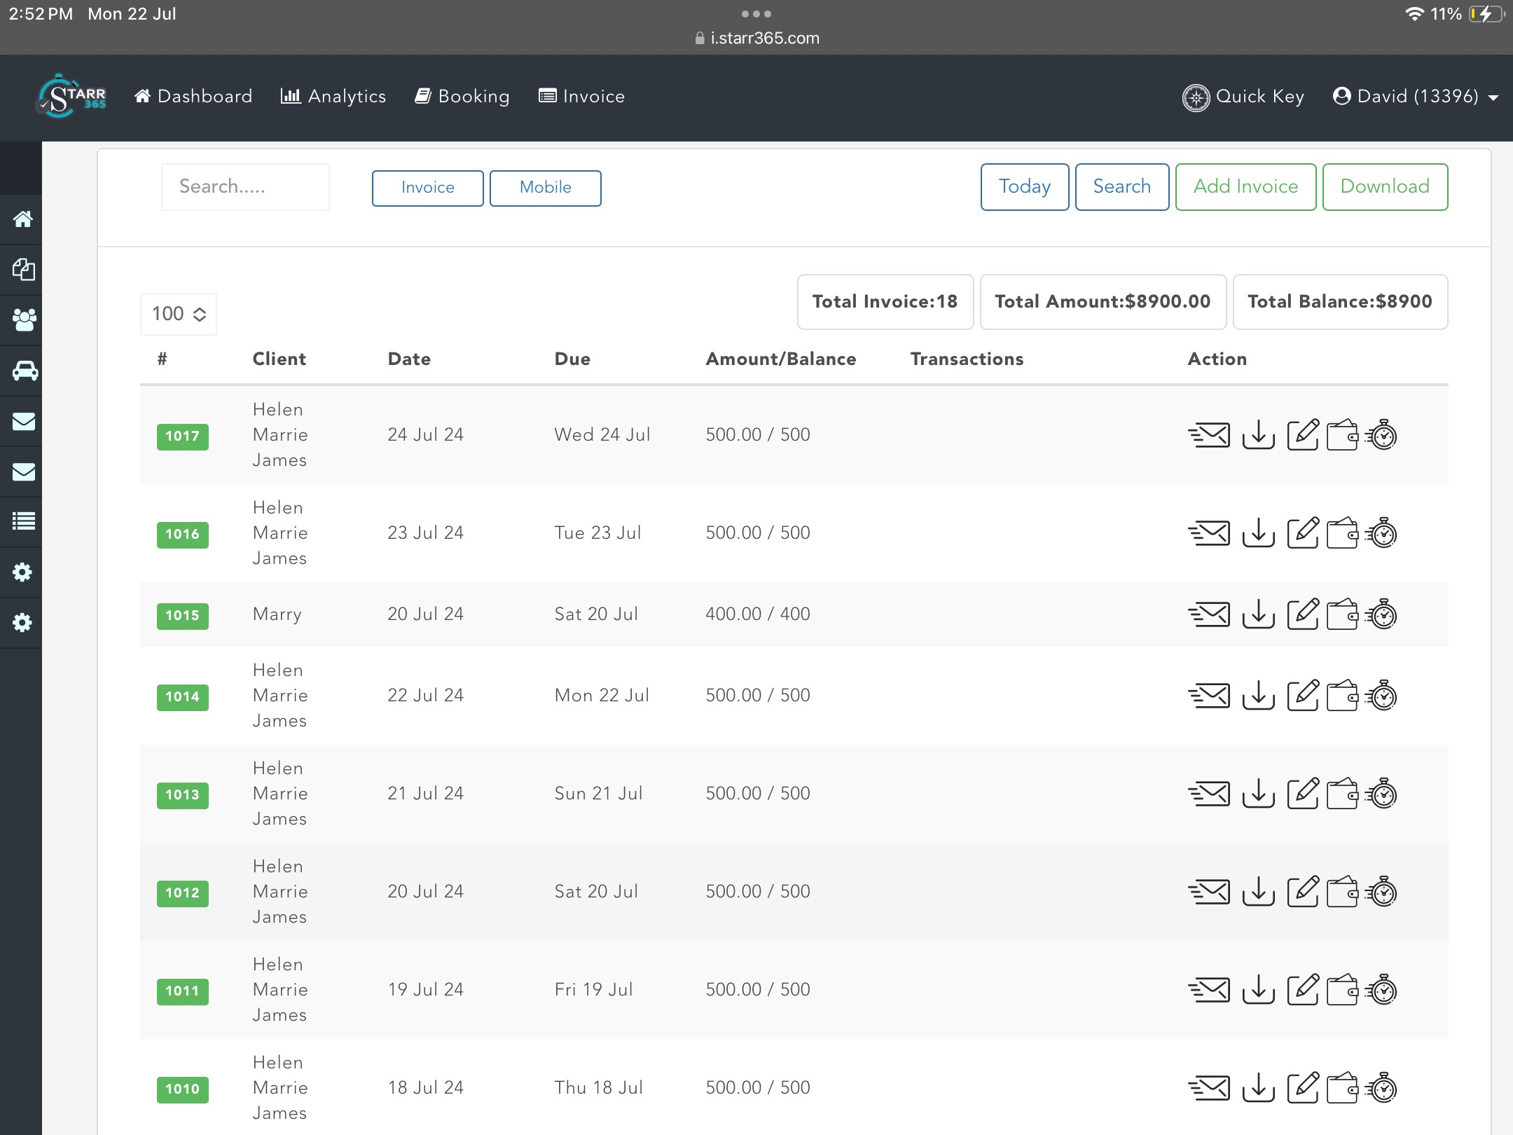Tap the i.starr365.com address bar
The height and width of the screenshot is (1135, 1513).
point(756,39)
